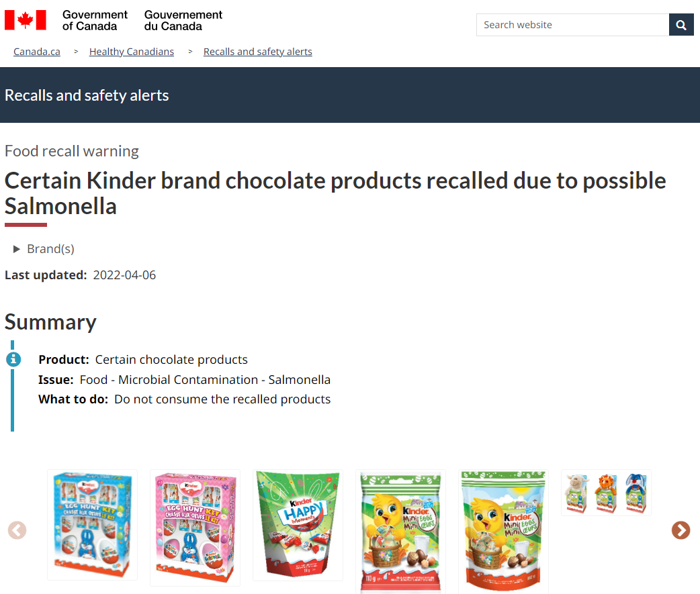700x594 pixels.
Task: Click the Canadian flag logo
Action: [x=26, y=20]
